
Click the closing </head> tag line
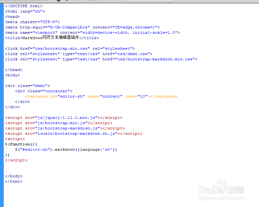coord(14,70)
